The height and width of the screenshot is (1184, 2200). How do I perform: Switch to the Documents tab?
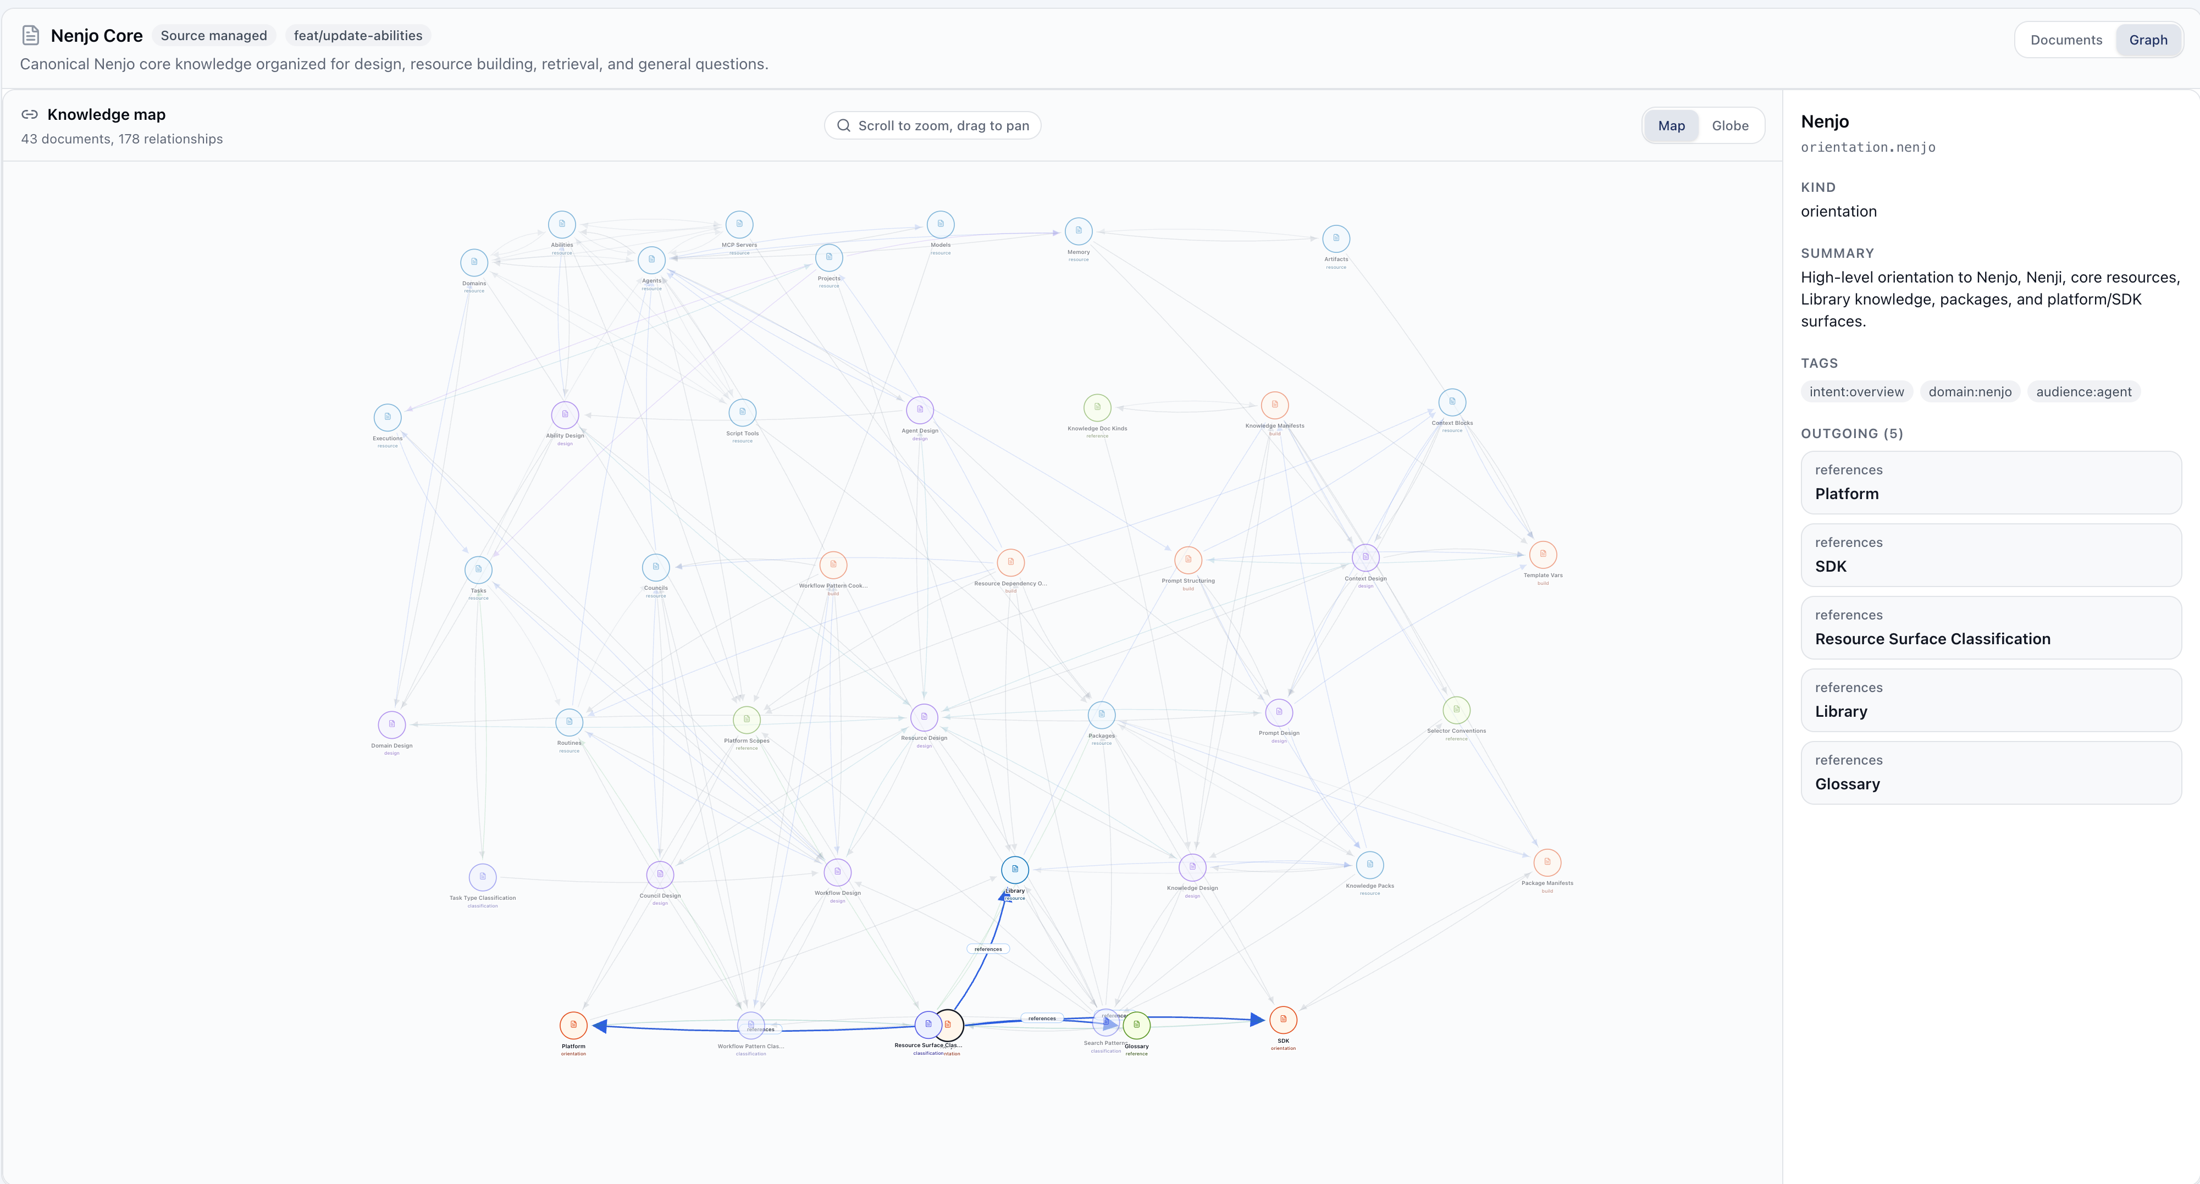(2066, 40)
